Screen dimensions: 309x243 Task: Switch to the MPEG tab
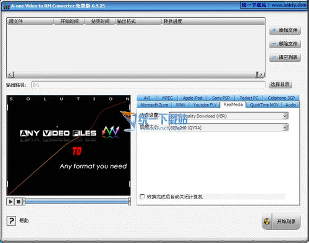pos(167,98)
